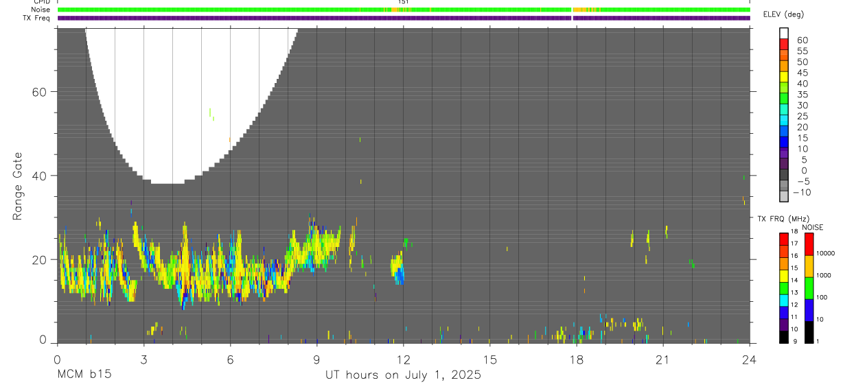Click the 'Range Gate' y-axis label
This screenshot has height=389, width=843.
[x=18, y=186]
